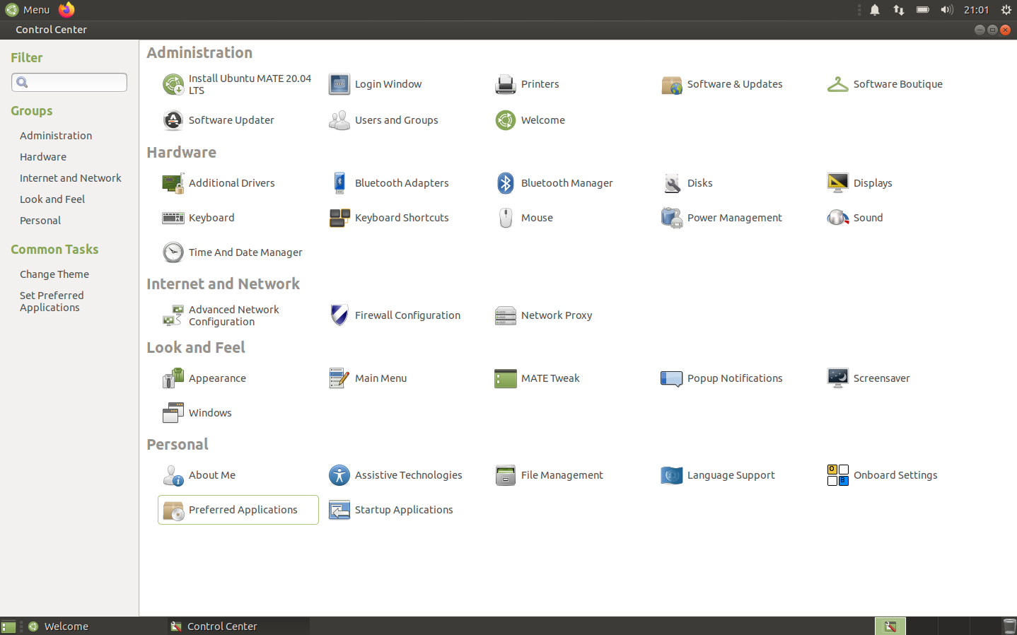Open the Software Boutique icon
The width and height of the screenshot is (1017, 635).
[838, 84]
